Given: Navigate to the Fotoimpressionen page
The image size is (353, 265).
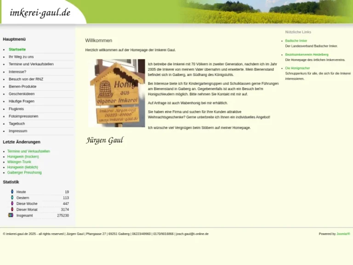Looking at the screenshot, I should 23,116.
